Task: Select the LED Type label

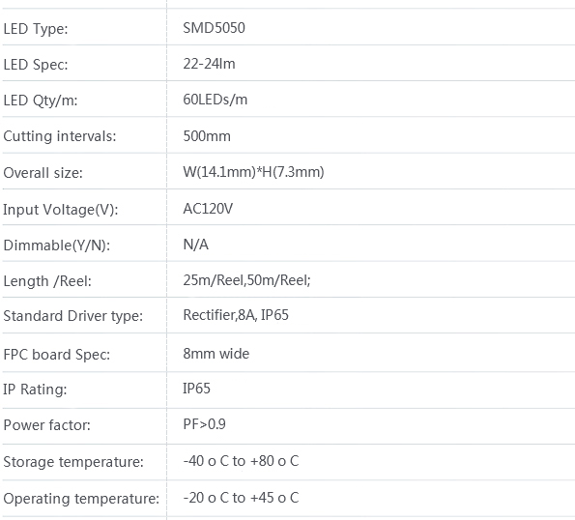Action: pos(36,29)
